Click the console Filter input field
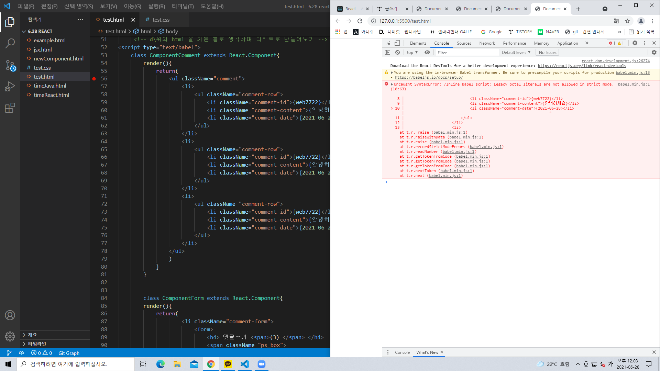This screenshot has height=371, width=660. click(x=467, y=53)
